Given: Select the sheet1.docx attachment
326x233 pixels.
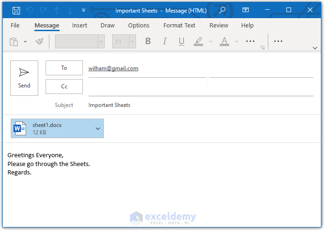Looking at the screenshot, I should 57,128.
